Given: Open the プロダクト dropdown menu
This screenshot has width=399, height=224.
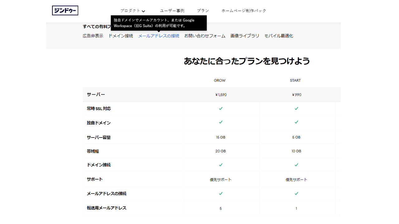Looking at the screenshot, I should 133,11.
